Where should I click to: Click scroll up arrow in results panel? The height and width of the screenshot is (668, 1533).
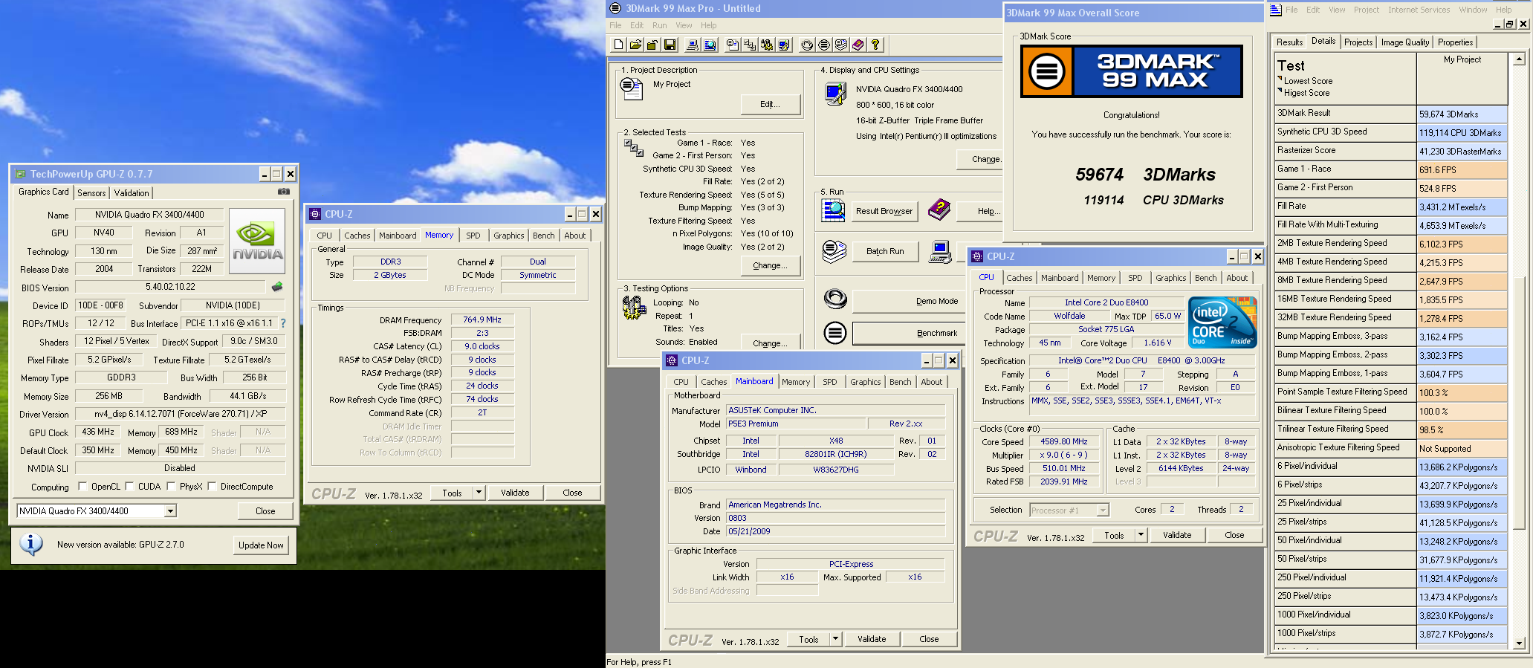pyautogui.click(x=1519, y=59)
